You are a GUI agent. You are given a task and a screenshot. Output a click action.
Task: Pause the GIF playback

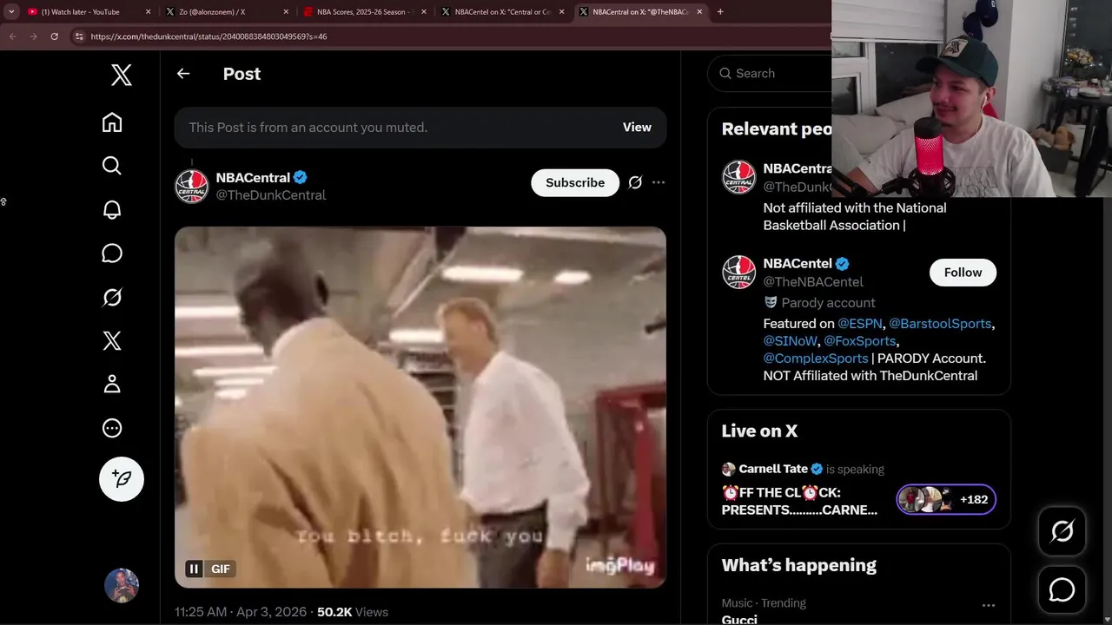click(194, 569)
